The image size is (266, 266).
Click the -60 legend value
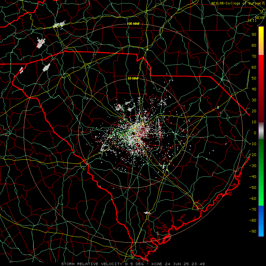[253, 199]
